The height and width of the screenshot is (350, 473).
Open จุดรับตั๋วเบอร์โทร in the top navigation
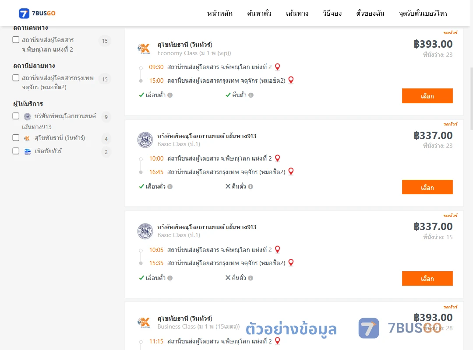423,13
